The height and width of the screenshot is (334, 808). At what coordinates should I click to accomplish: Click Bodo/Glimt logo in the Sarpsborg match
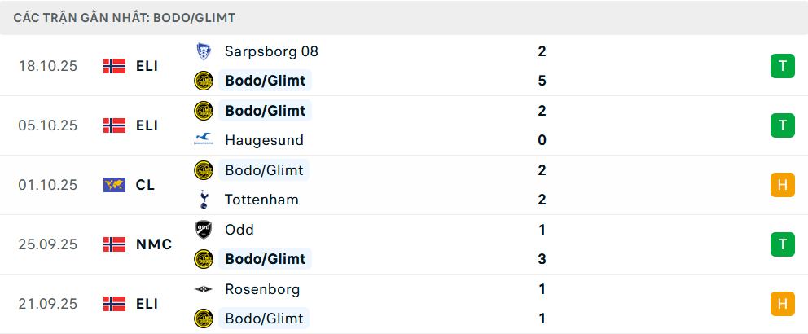203,81
